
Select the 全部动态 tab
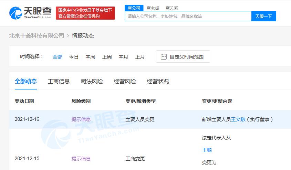pyautogui.click(x=26, y=81)
